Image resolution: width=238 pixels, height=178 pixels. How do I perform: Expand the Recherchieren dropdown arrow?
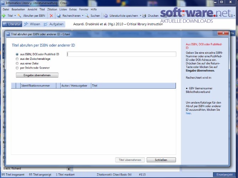(x=82, y=16)
